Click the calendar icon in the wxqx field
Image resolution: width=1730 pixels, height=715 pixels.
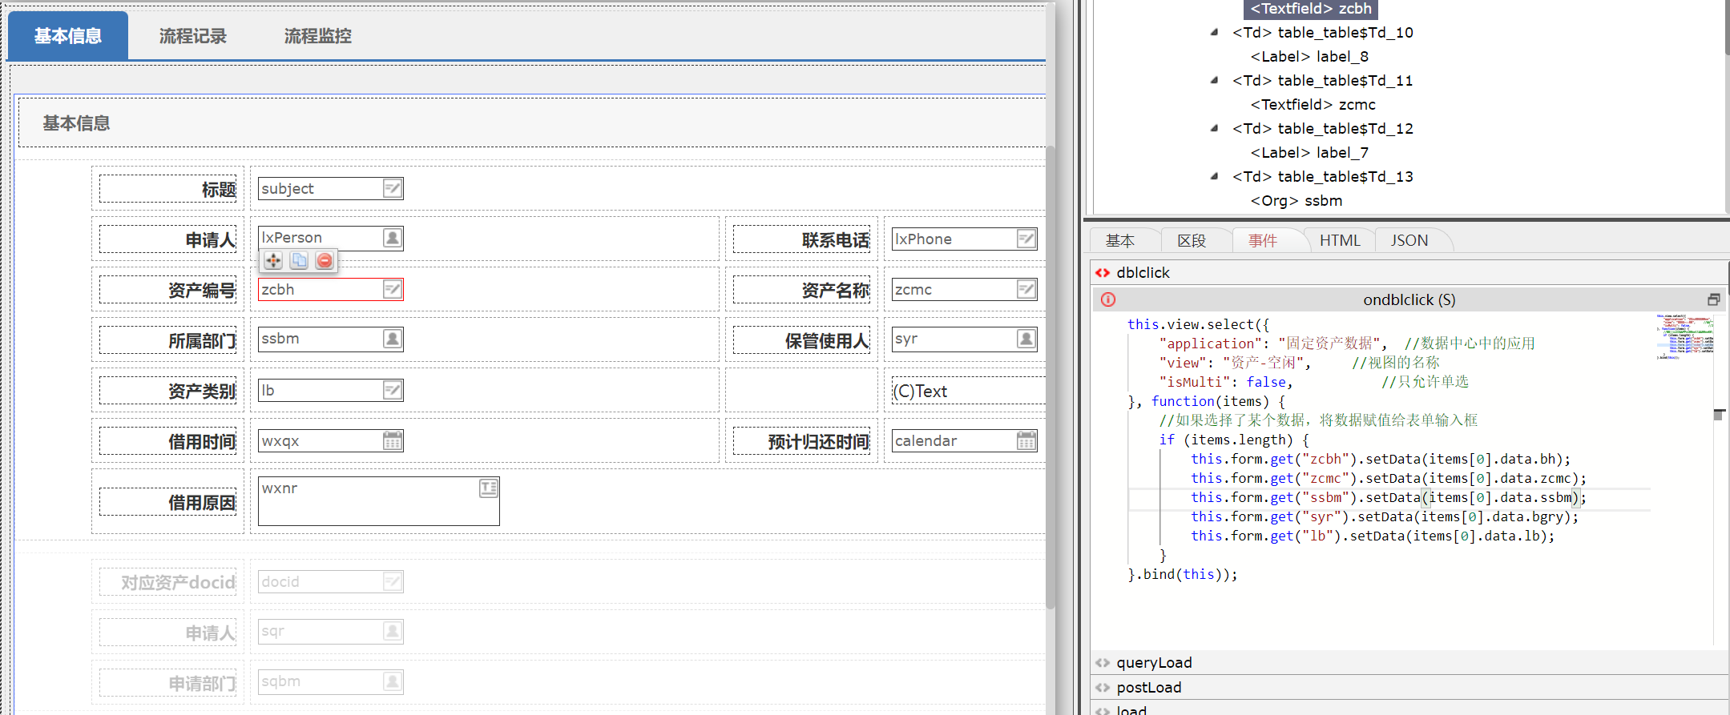pos(392,440)
